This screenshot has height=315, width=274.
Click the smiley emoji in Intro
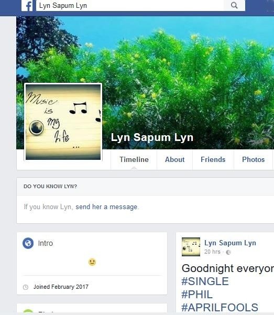click(x=92, y=262)
